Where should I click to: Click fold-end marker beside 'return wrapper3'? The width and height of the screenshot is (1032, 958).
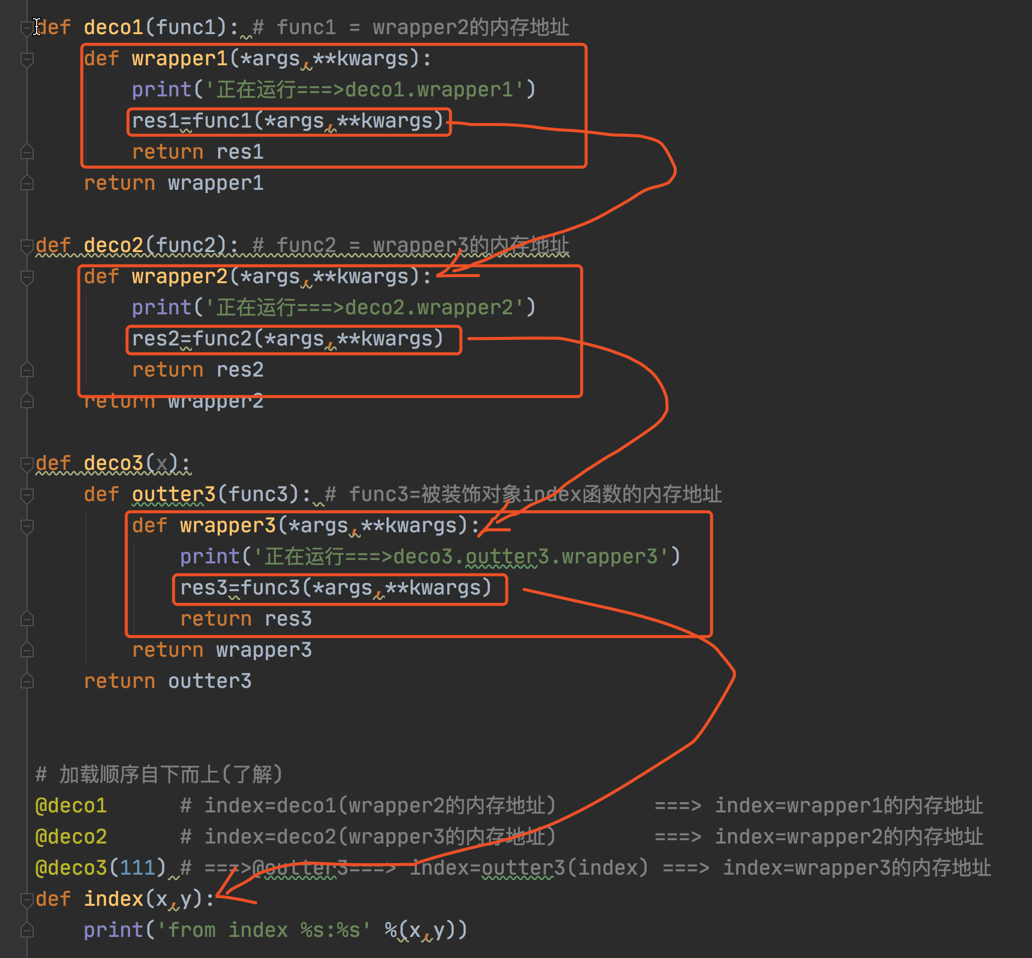[x=27, y=650]
